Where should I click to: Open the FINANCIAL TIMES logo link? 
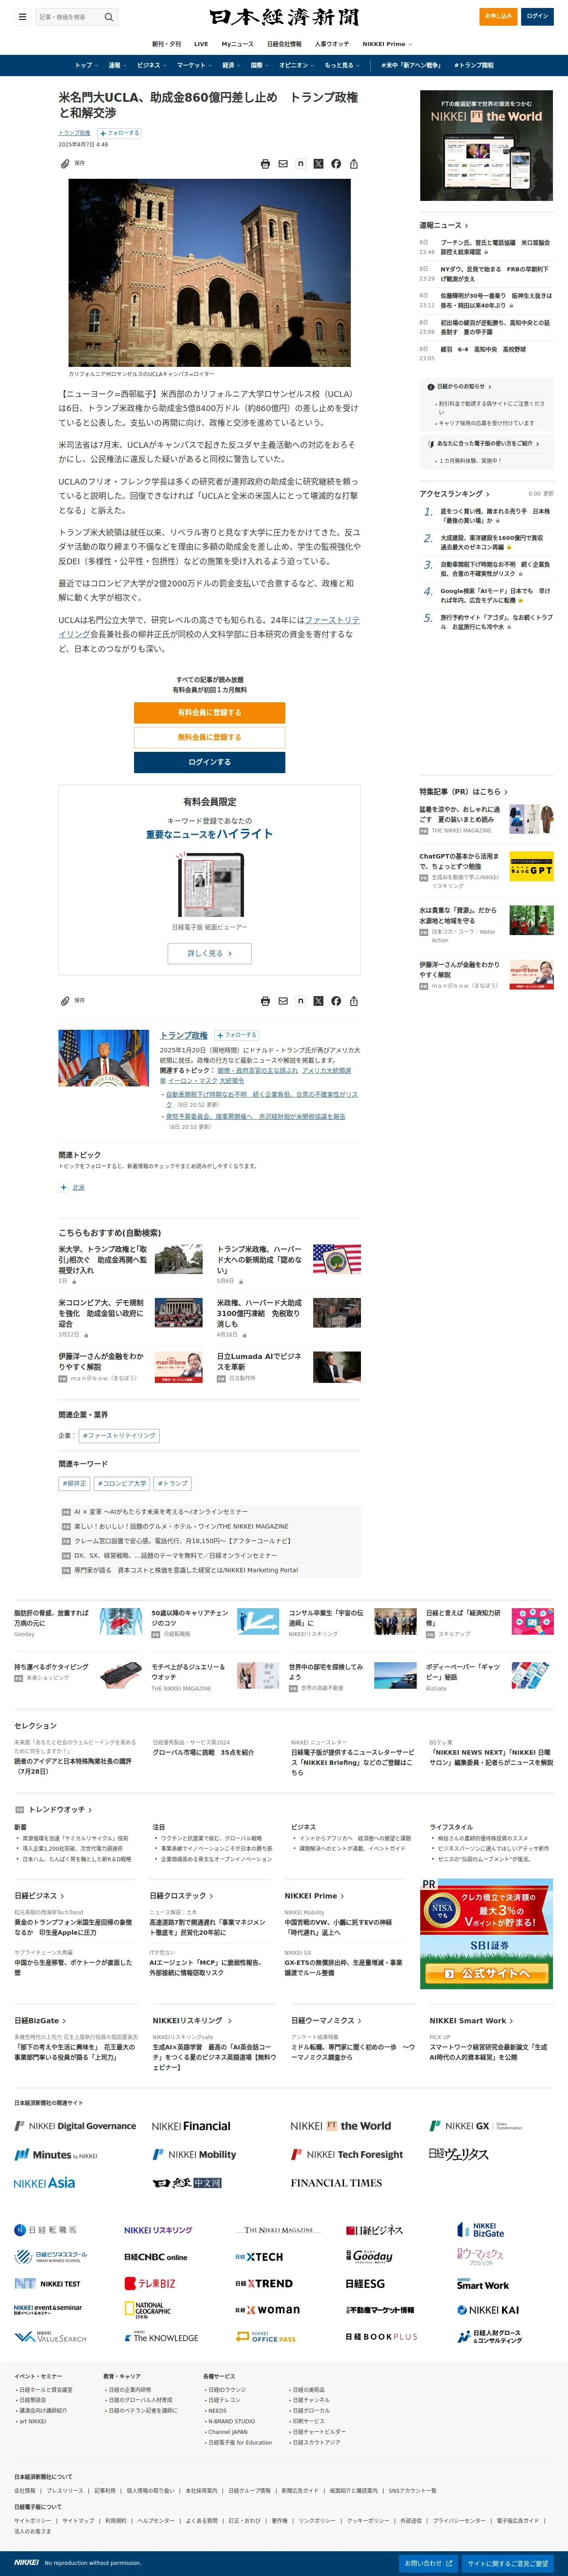(336, 2183)
